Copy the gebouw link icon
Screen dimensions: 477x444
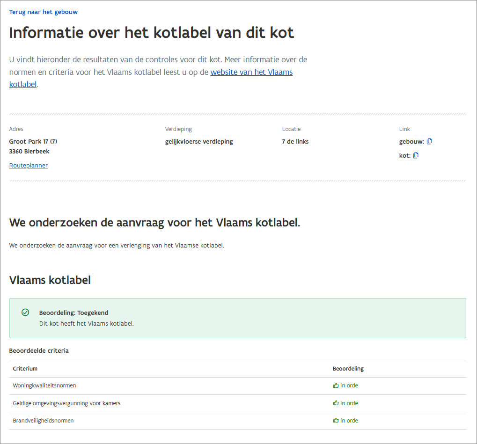coord(429,141)
